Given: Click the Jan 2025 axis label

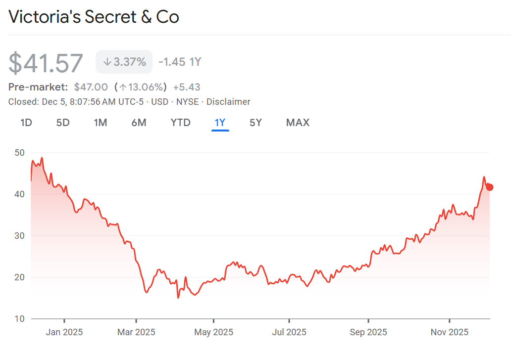Looking at the screenshot, I should [x=64, y=332].
